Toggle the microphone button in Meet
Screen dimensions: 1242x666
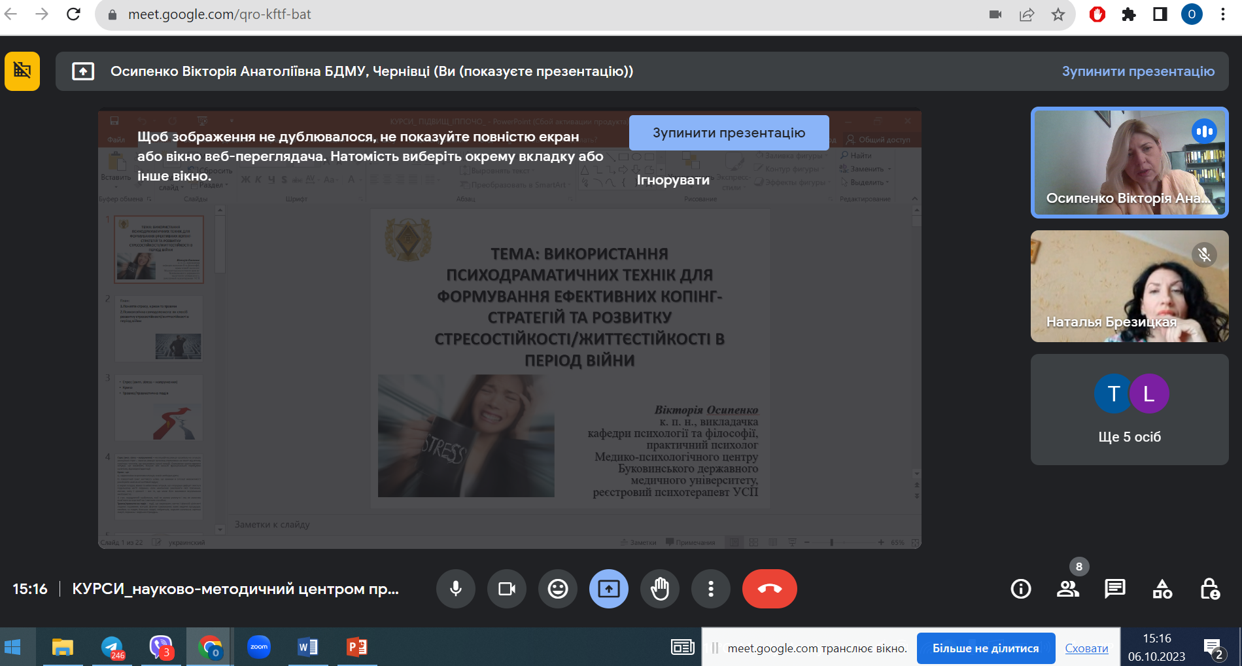coord(456,589)
